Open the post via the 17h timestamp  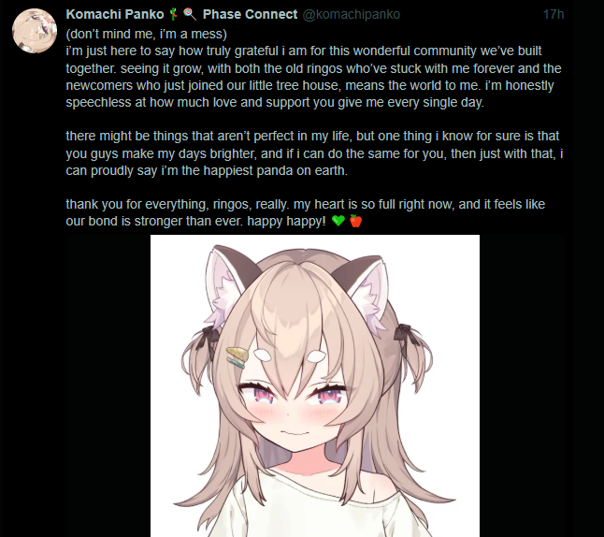pos(554,14)
